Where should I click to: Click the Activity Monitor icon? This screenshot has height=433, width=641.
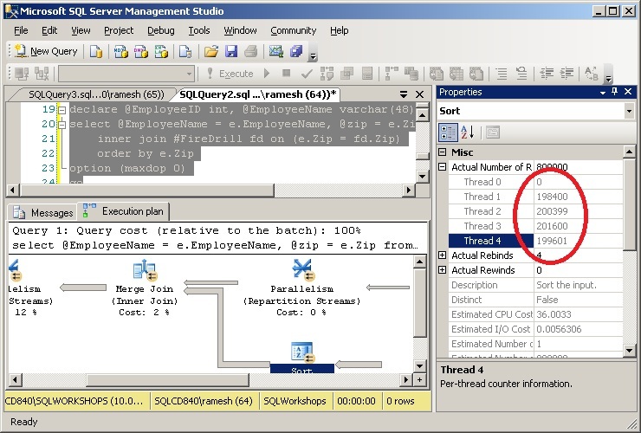pyautogui.click(x=276, y=51)
